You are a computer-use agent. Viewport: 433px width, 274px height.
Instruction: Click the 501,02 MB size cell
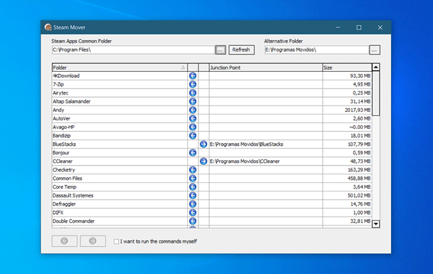pos(347,196)
